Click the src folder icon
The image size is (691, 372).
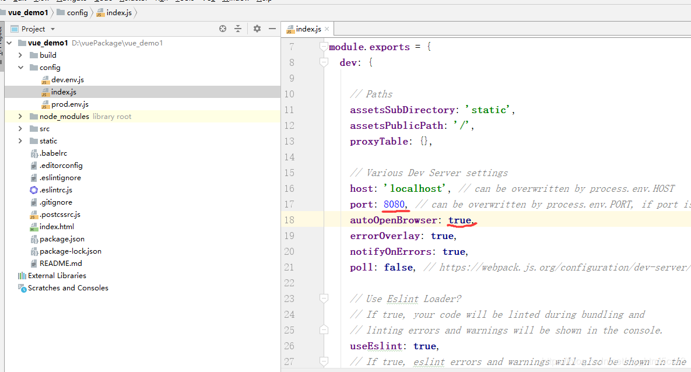[x=33, y=129]
